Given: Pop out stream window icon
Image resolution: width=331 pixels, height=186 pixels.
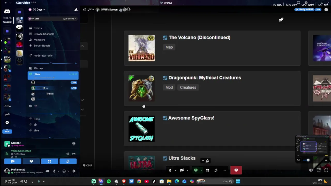Looking at the screenshot, I should (x=319, y=170).
